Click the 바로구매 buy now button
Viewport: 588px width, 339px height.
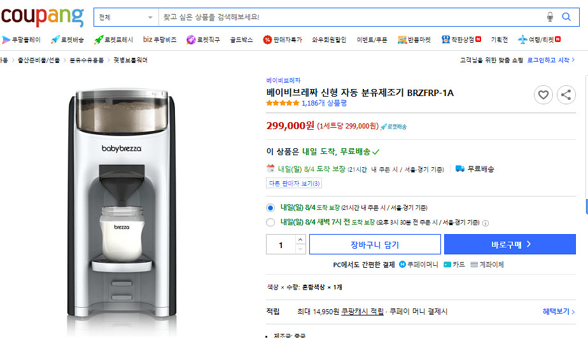(x=511, y=244)
